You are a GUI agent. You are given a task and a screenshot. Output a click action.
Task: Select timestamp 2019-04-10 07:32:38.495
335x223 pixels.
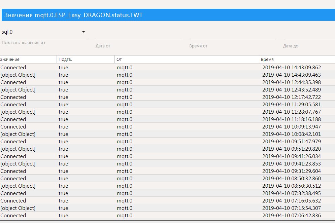[x=292, y=193]
